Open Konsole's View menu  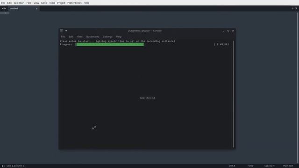(80, 36)
